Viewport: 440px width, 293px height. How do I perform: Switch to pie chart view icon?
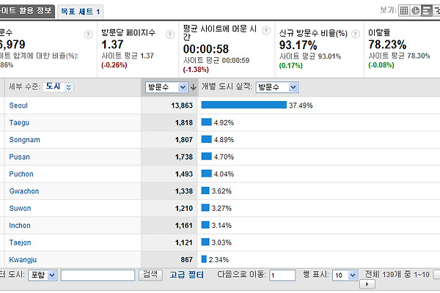pyautogui.click(x=415, y=10)
